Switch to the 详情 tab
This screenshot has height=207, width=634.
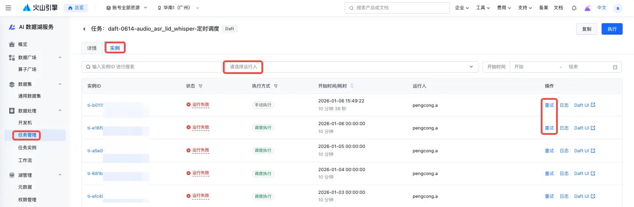click(x=92, y=48)
